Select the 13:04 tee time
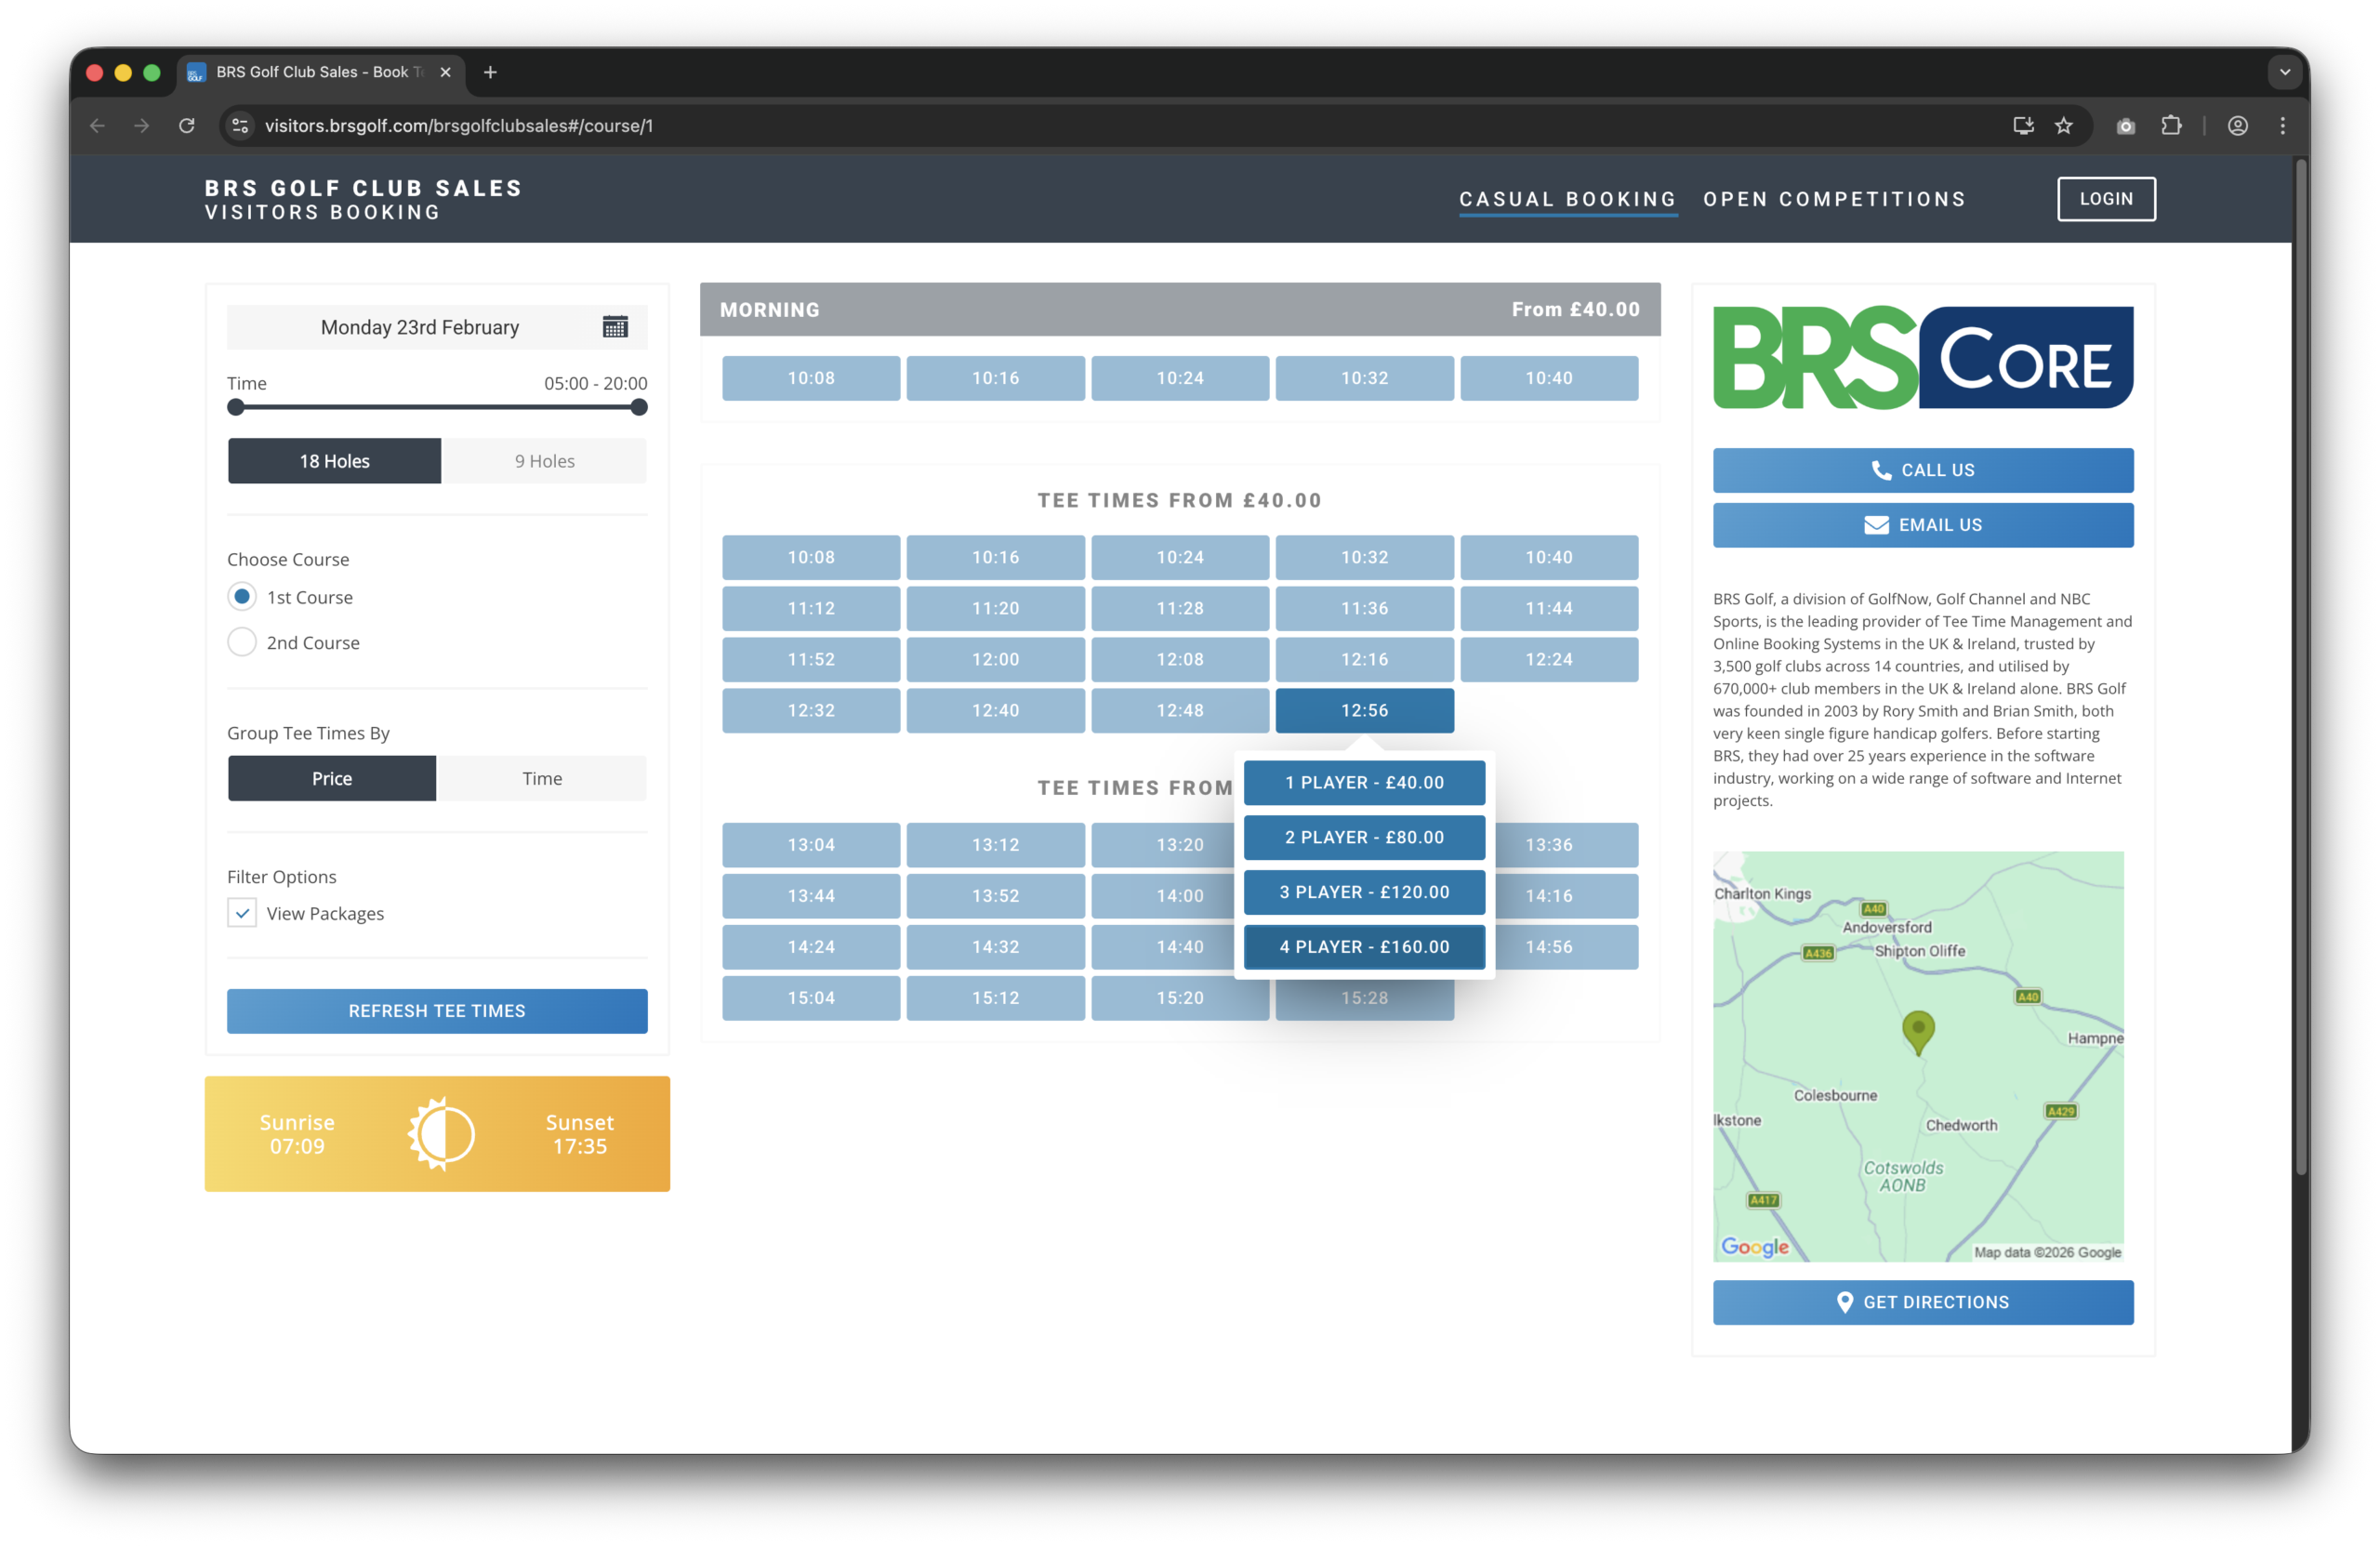 coord(811,845)
